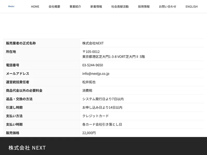Switch site to ENGLISH

point(191,7)
